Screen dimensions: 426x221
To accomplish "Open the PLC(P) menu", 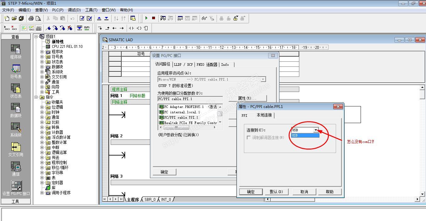I will pos(58,10).
